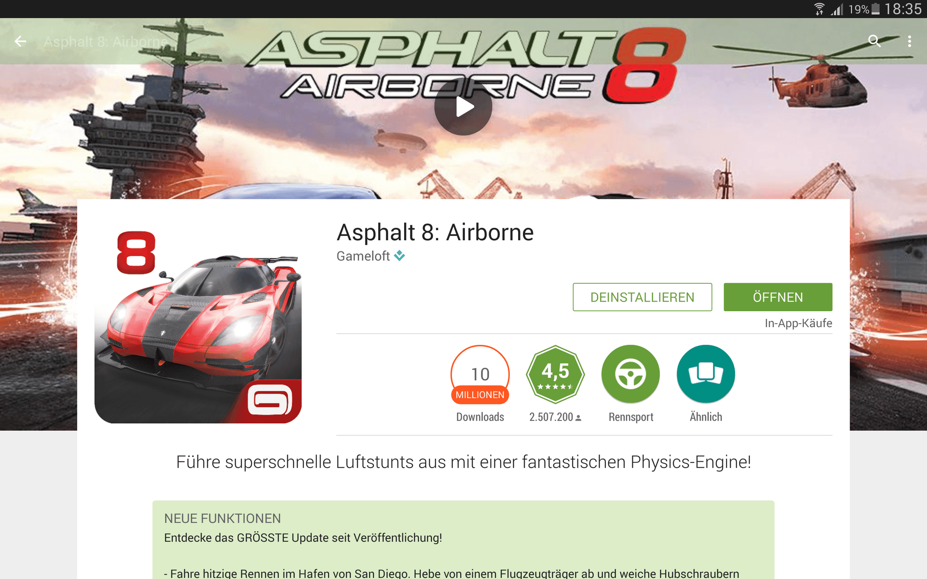927x579 pixels.
Task: Click the DEINSTALLIEREN button
Action: coord(642,297)
